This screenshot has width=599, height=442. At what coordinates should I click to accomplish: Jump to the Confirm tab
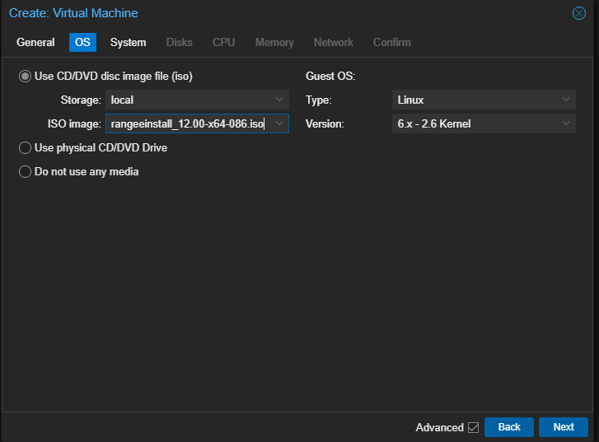391,42
